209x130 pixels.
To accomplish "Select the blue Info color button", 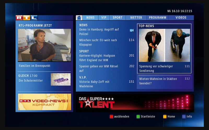I will coord(184,116).
